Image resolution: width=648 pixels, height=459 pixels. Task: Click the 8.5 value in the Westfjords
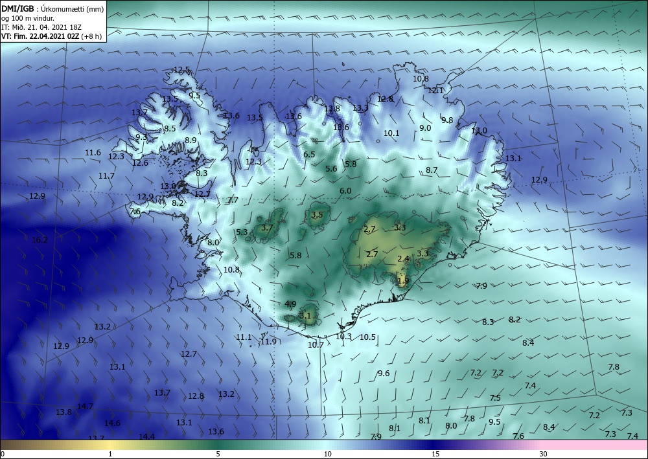tap(170, 128)
